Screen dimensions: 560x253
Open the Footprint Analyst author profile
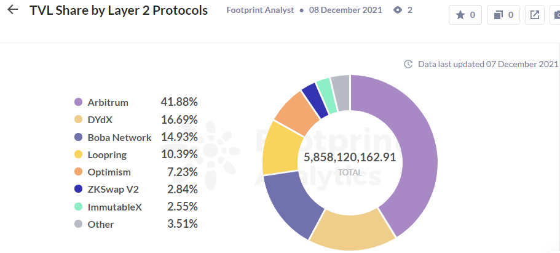click(x=261, y=10)
